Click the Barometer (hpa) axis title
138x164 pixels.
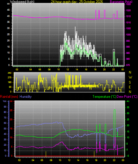click(x=121, y=2)
